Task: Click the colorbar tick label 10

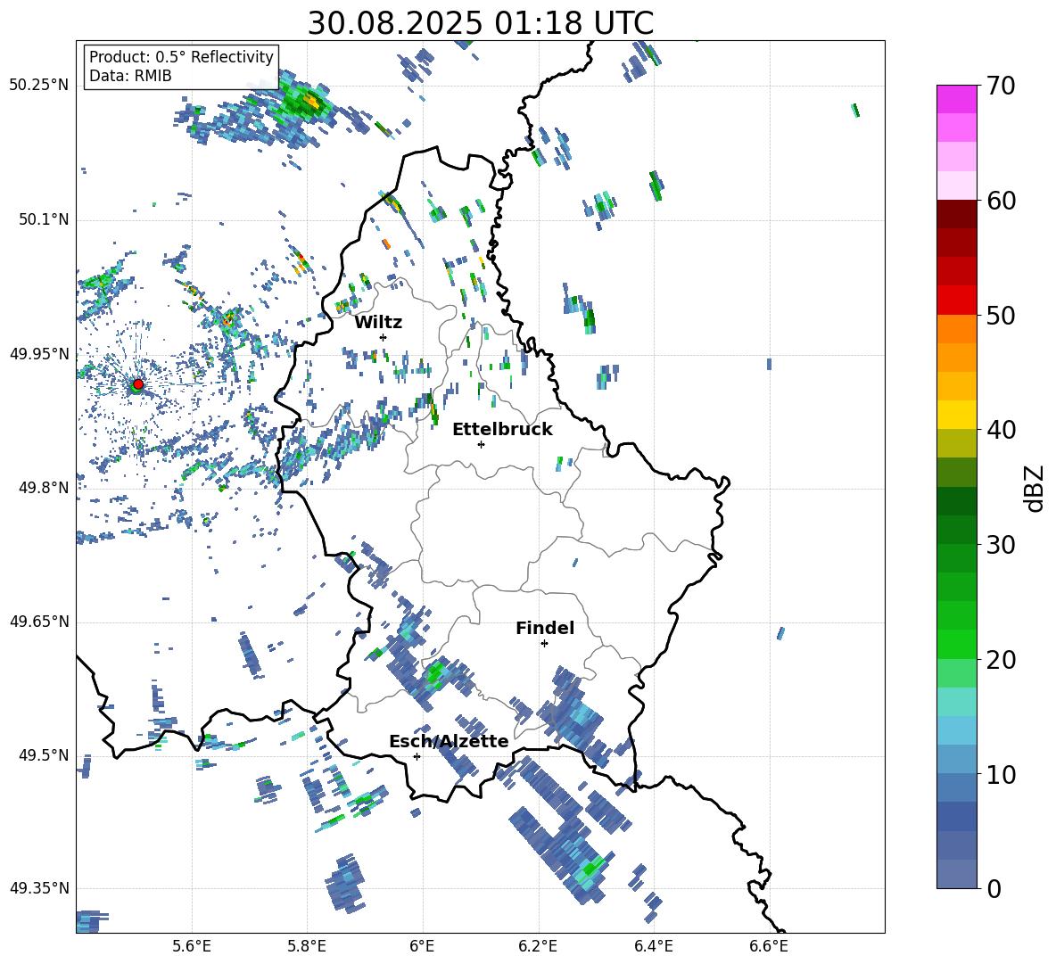Action: point(1001,774)
